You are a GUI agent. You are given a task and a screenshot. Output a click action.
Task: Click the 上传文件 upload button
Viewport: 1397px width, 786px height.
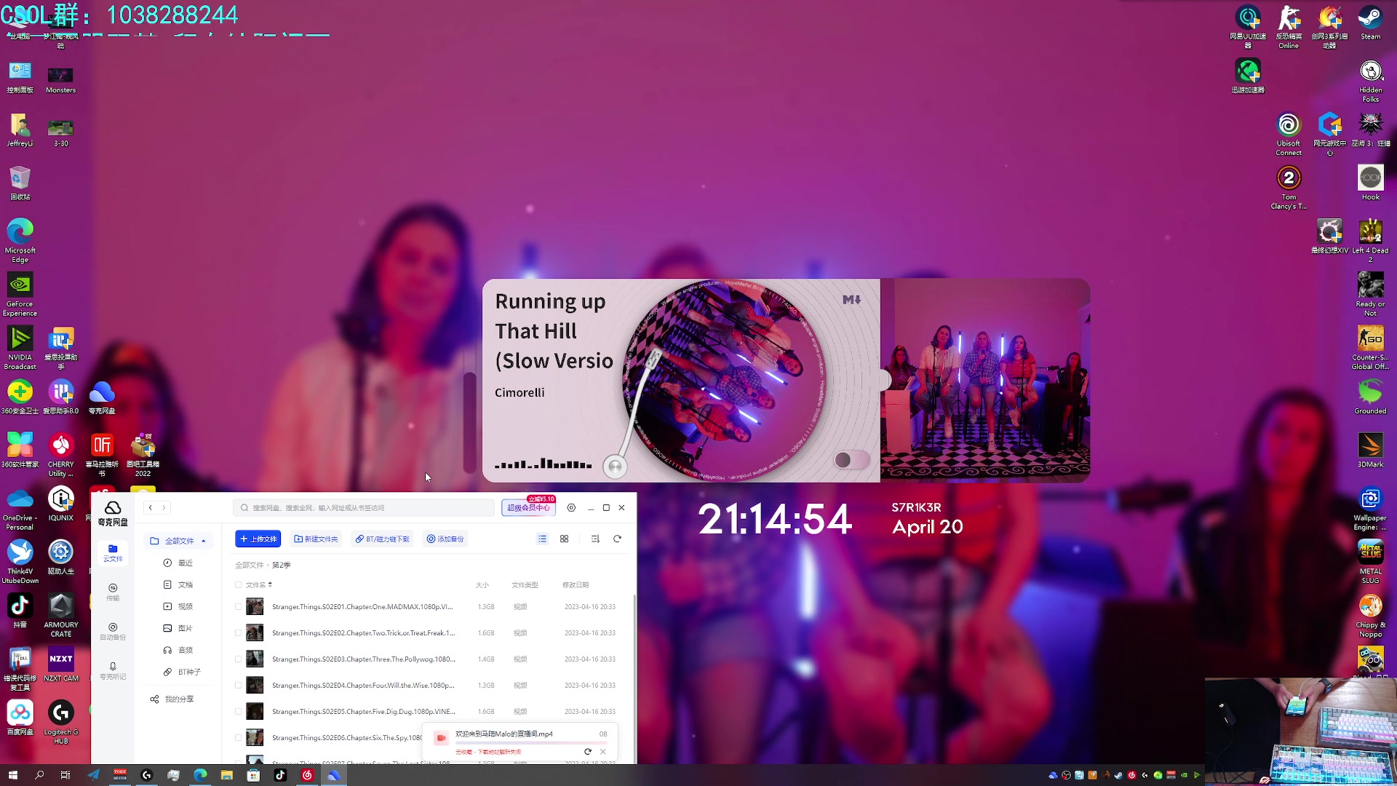coord(258,539)
